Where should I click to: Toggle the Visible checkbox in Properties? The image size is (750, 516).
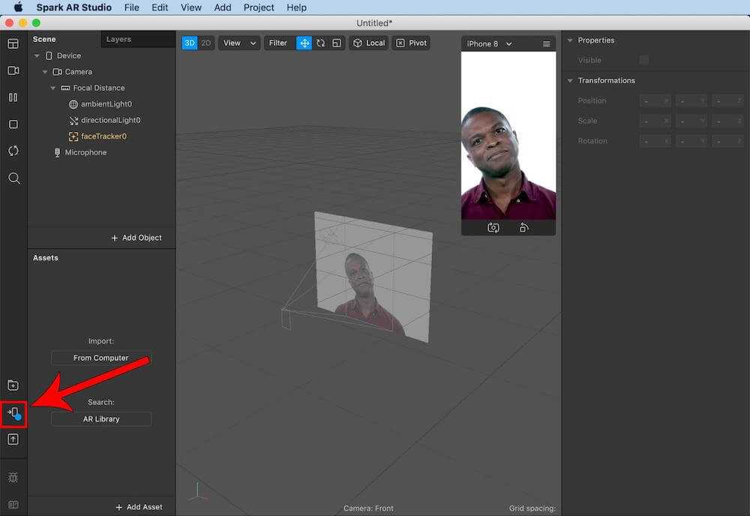pos(643,60)
